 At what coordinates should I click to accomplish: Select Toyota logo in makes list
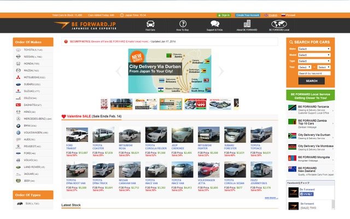pos(18,50)
